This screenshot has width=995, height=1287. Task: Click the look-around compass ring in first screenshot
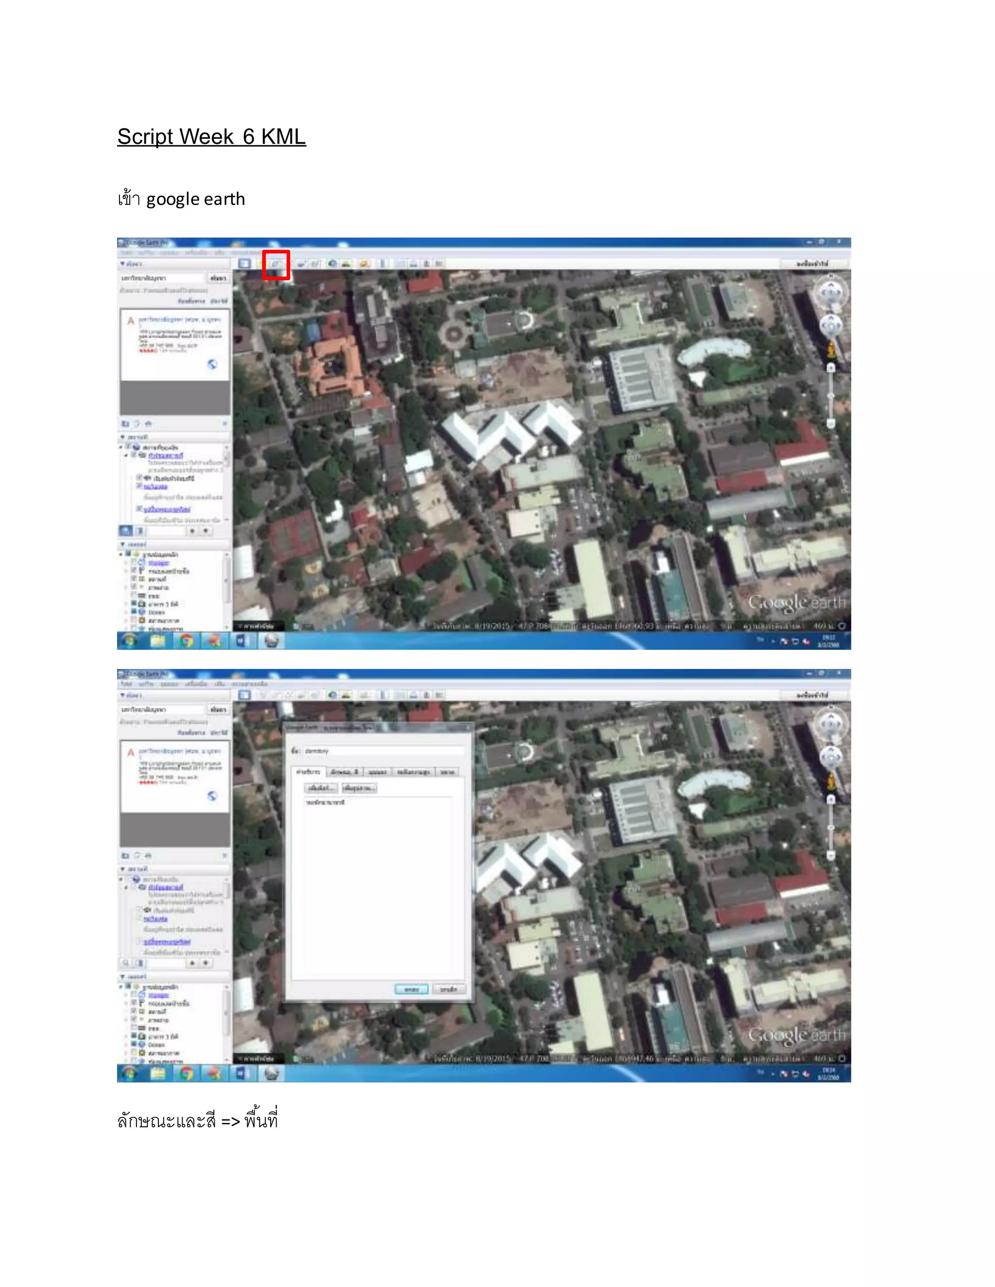(x=831, y=292)
